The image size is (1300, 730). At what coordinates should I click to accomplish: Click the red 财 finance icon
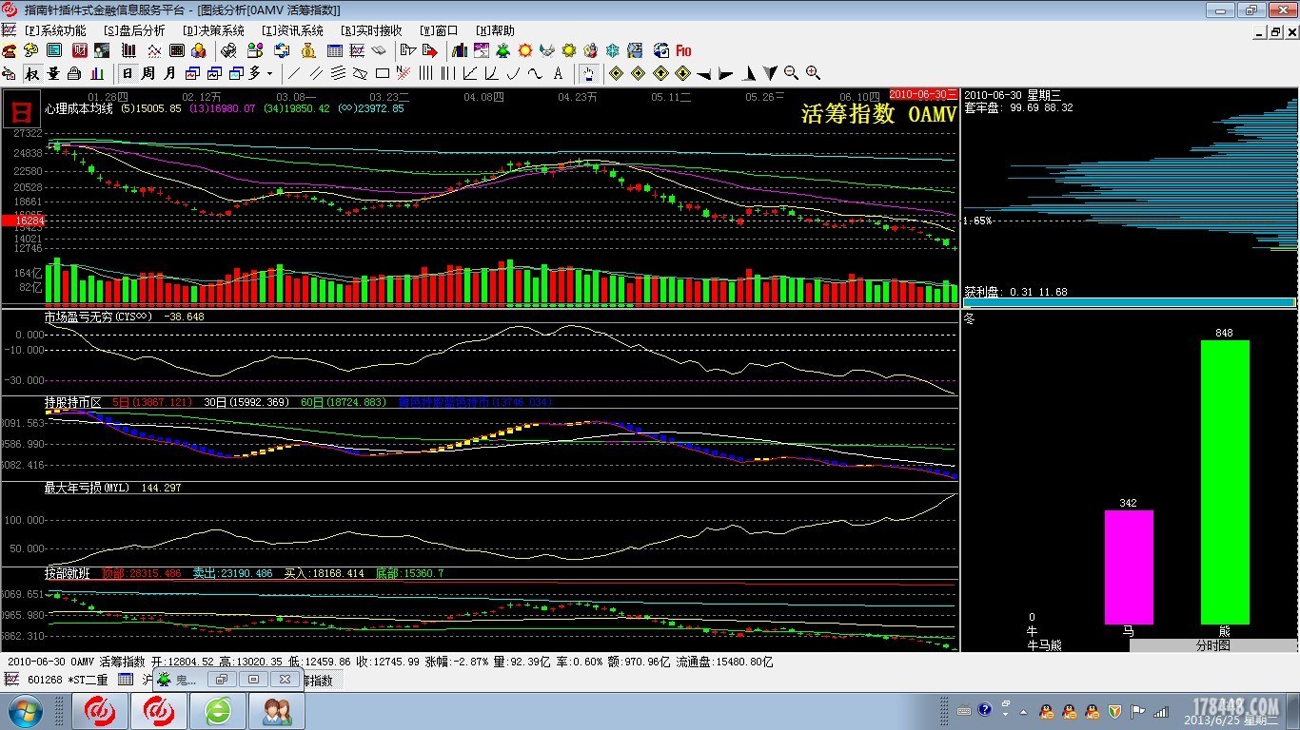(x=80, y=50)
